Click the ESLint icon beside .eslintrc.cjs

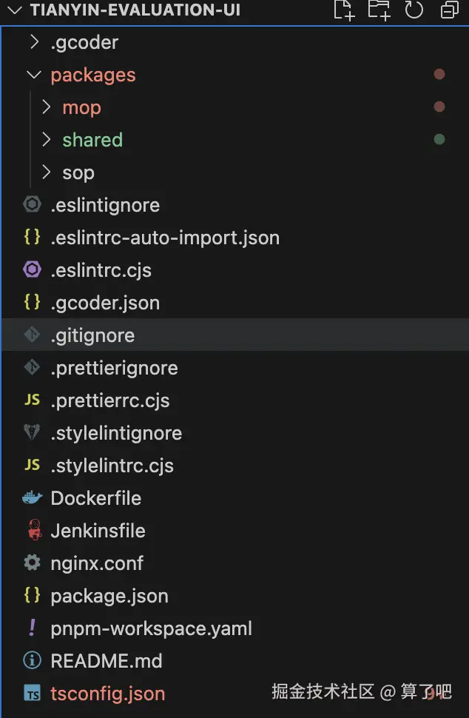click(x=32, y=270)
